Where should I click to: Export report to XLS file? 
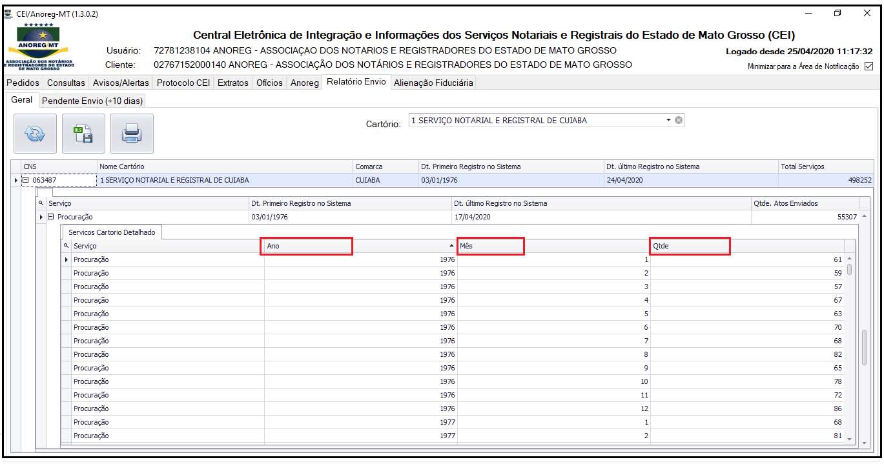coord(83,133)
